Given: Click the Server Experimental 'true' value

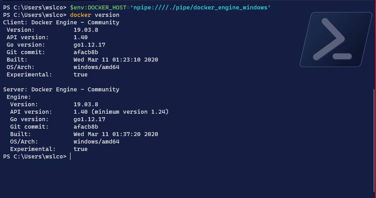Looking at the screenshot, I should tap(80, 149).
